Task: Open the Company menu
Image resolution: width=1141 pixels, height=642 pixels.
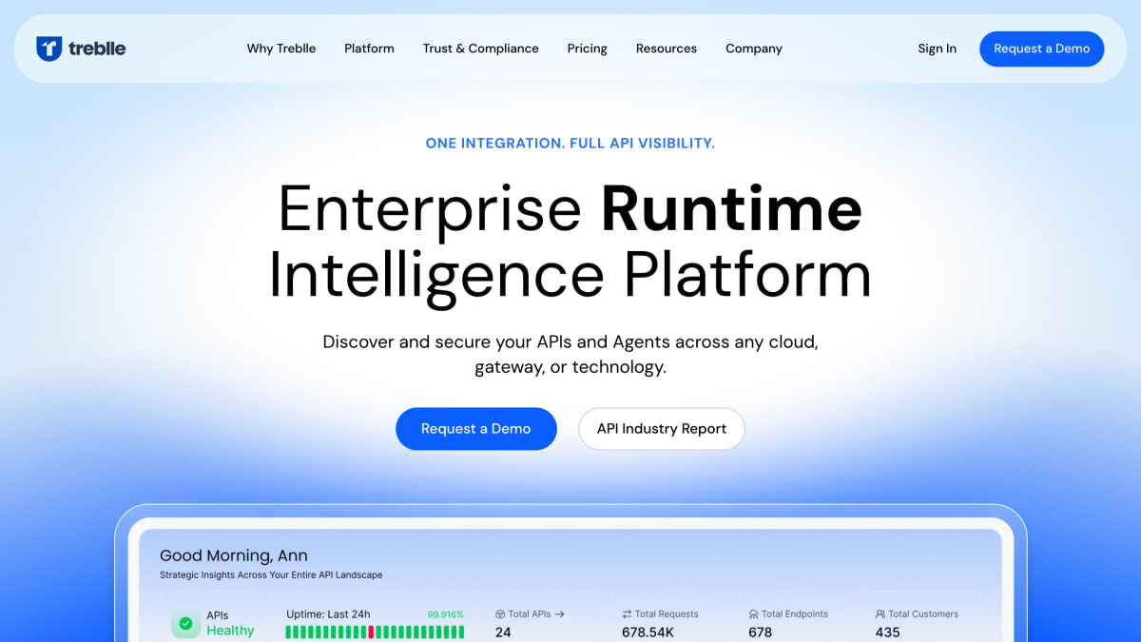Action: click(x=754, y=49)
